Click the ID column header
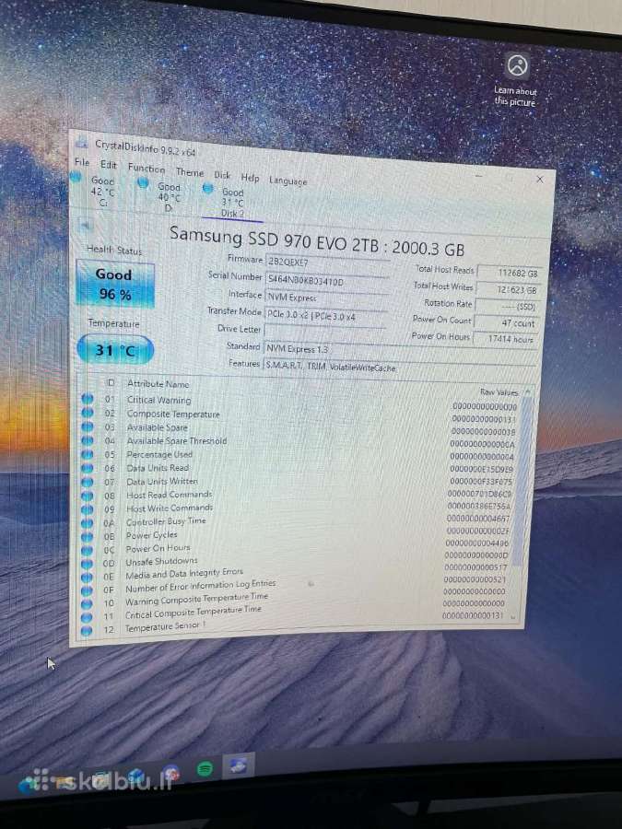622x829 pixels. point(110,382)
